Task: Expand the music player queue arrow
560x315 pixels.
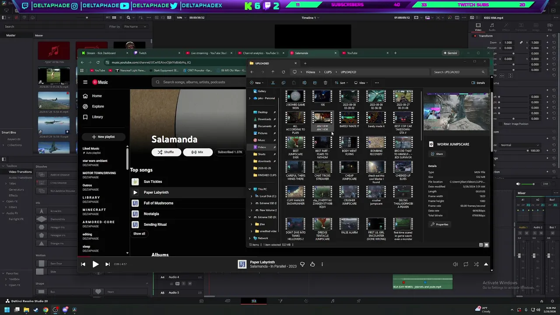Action: [486, 264]
